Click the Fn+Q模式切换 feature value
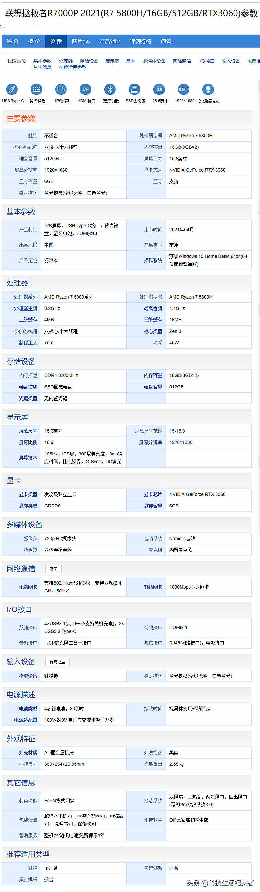This screenshot has height=892, width=260. coord(59,800)
